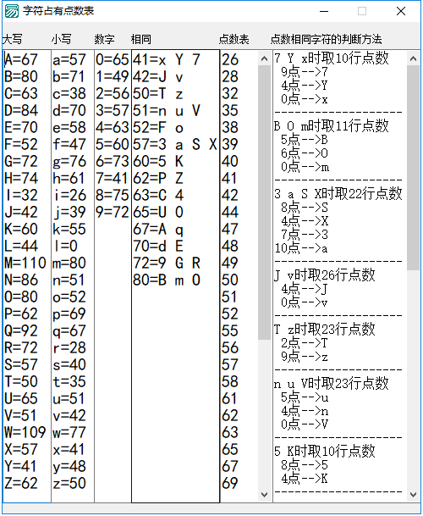
Task: Click the 10点-->a line
Action: pyautogui.click(x=301, y=248)
